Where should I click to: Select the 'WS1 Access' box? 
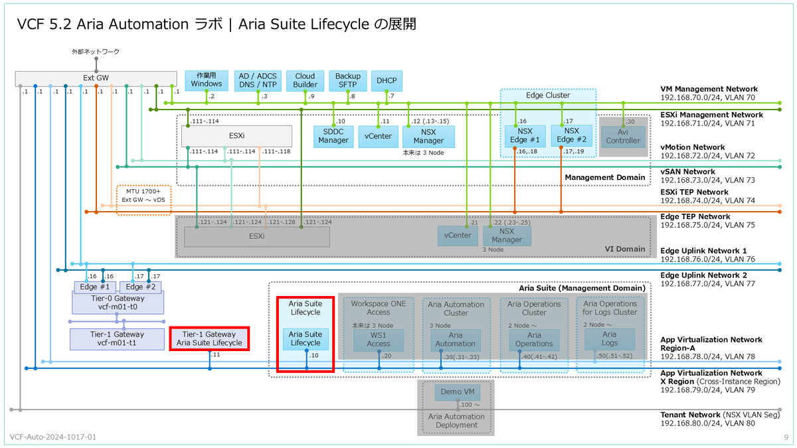point(379,340)
